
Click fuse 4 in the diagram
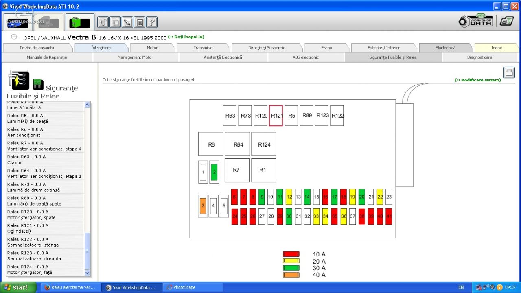(213, 206)
